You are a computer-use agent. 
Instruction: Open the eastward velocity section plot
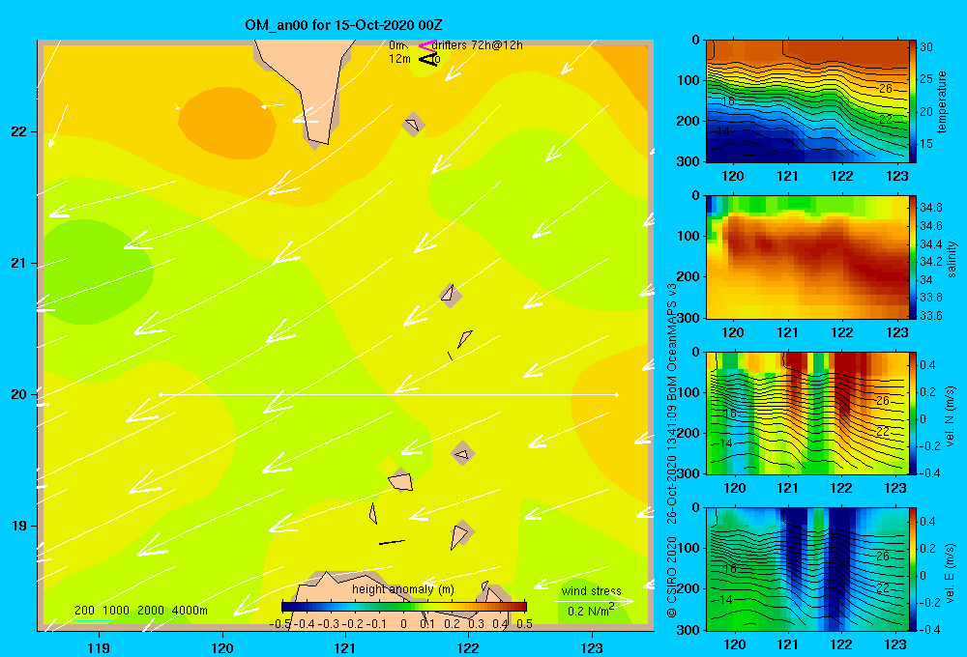tap(807, 569)
